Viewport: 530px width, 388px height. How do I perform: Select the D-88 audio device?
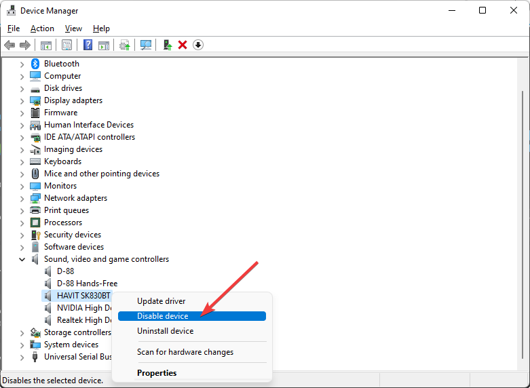[x=66, y=271]
